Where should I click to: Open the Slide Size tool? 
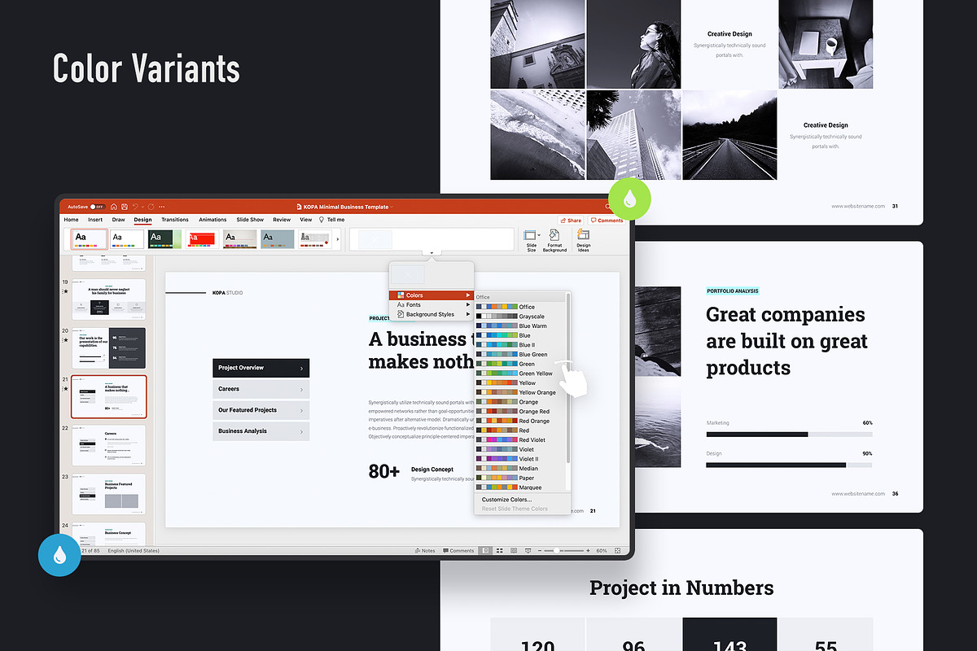(x=532, y=239)
